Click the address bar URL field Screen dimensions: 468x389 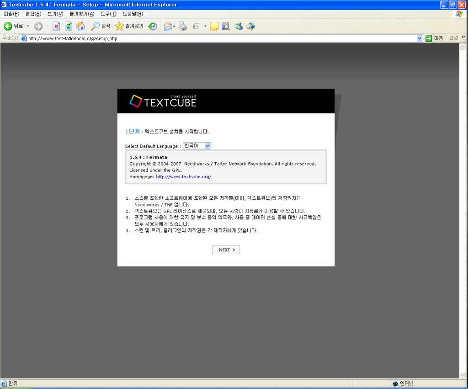(222, 38)
